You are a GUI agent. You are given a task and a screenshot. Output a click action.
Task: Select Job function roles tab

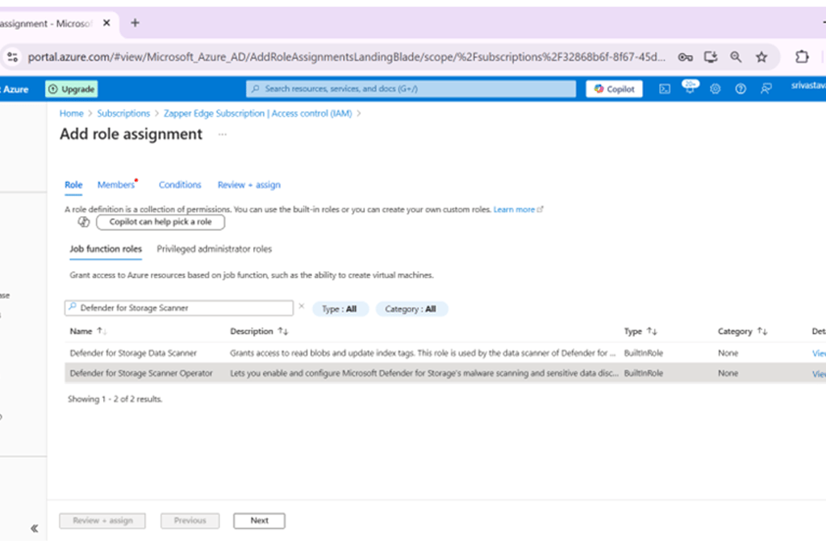[106, 249]
